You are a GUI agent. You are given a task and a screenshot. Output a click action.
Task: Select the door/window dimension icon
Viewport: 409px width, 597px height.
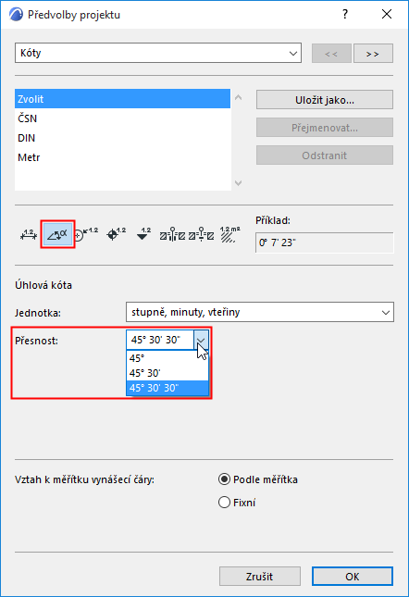(172, 234)
